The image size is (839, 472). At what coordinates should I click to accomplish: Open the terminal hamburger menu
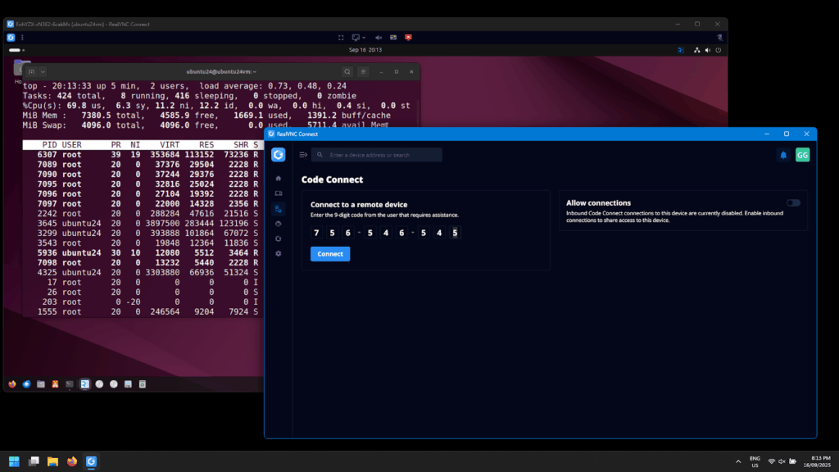365,72
